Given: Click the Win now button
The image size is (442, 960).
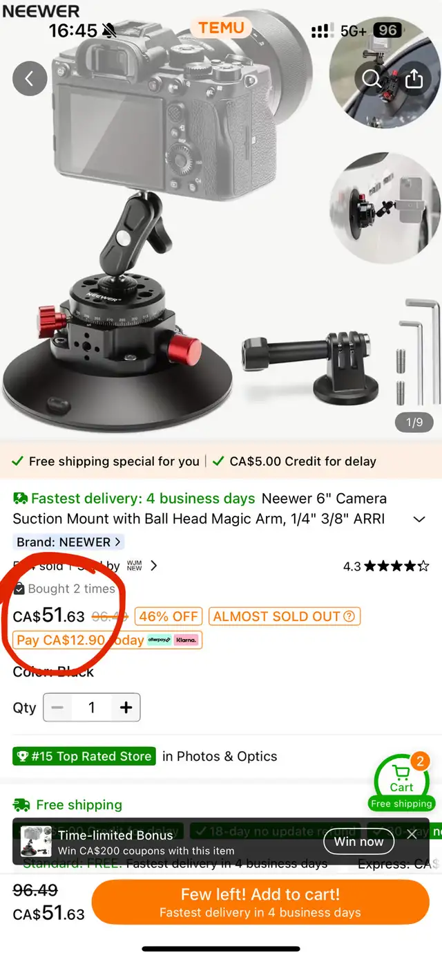Looking at the screenshot, I should pos(359,841).
